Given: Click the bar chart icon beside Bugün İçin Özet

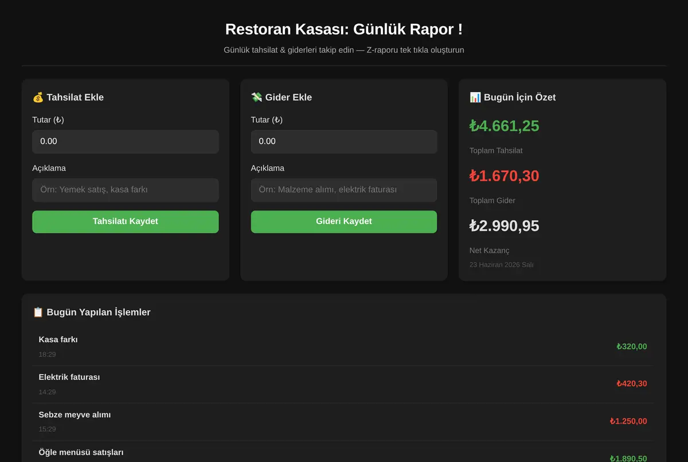Looking at the screenshot, I should (475, 97).
